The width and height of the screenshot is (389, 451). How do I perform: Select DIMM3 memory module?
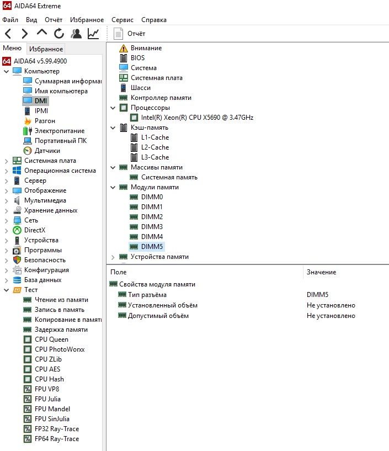(152, 227)
